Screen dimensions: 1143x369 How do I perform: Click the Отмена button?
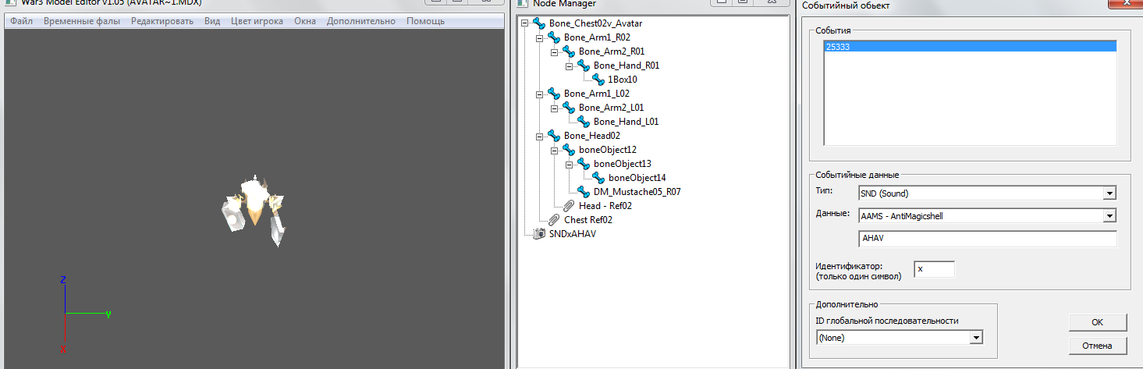click(x=1098, y=346)
